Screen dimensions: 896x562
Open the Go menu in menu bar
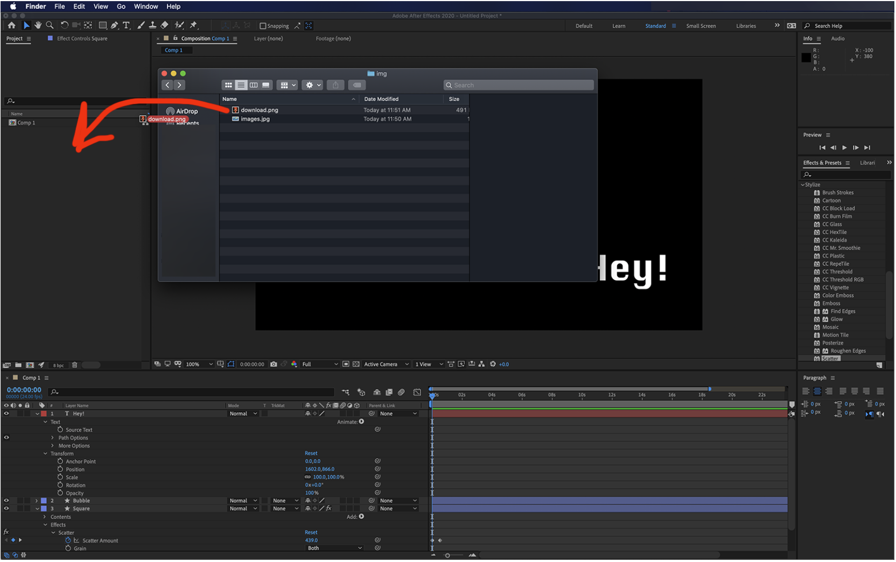121,6
